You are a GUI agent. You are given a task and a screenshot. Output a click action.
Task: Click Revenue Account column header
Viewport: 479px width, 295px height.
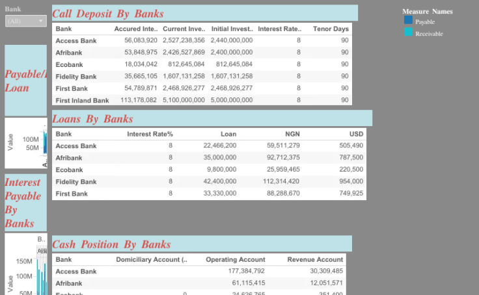coord(315,260)
